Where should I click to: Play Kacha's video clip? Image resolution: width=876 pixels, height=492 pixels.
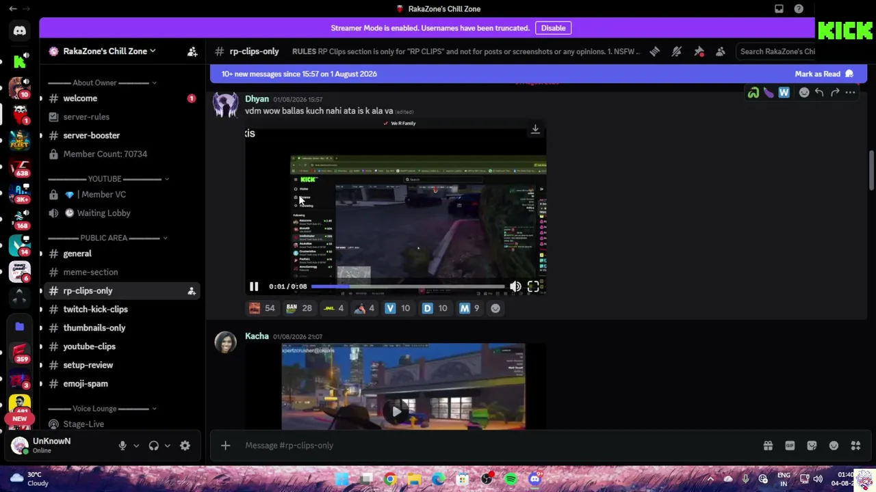(397, 411)
